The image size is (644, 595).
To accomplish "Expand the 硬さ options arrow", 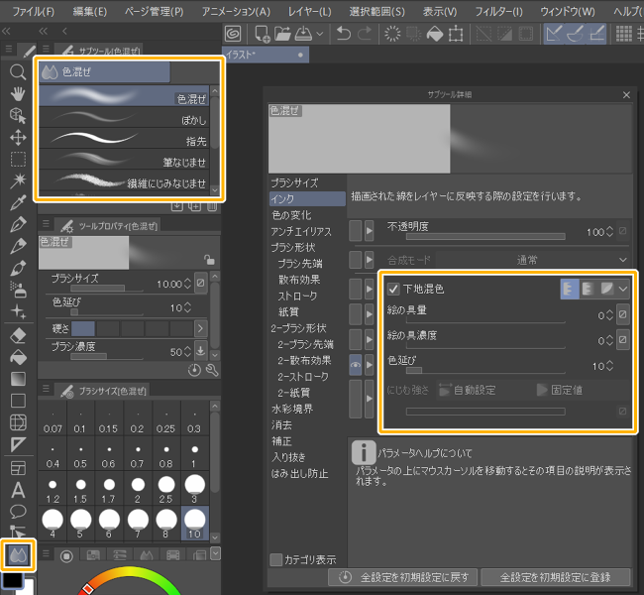I will pyautogui.click(x=200, y=328).
